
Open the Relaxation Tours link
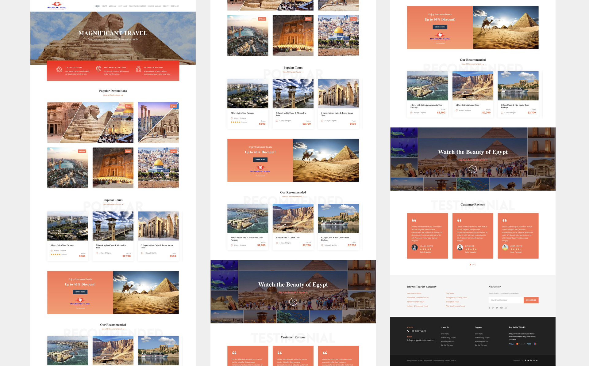(x=452, y=302)
